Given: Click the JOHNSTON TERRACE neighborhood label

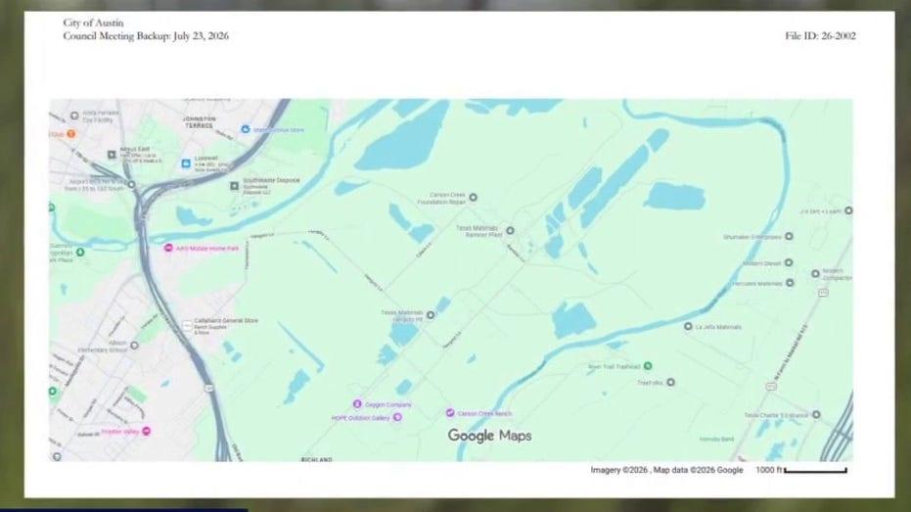Looking at the screenshot, I should (200, 122).
